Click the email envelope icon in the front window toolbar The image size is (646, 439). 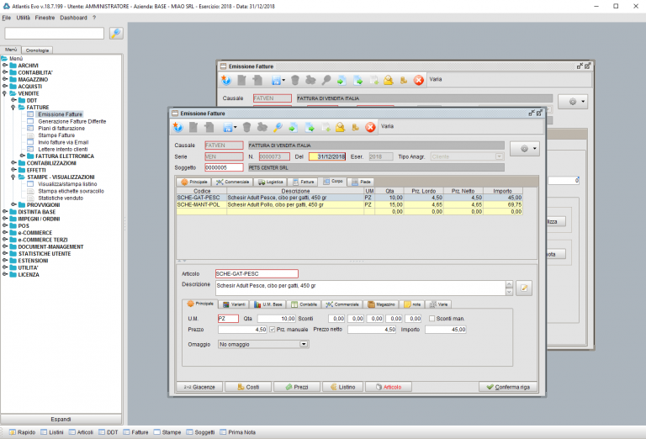[x=340, y=127]
